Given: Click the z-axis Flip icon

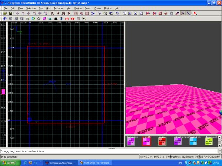Looking at the screenshot, I should click(x=40, y=13).
